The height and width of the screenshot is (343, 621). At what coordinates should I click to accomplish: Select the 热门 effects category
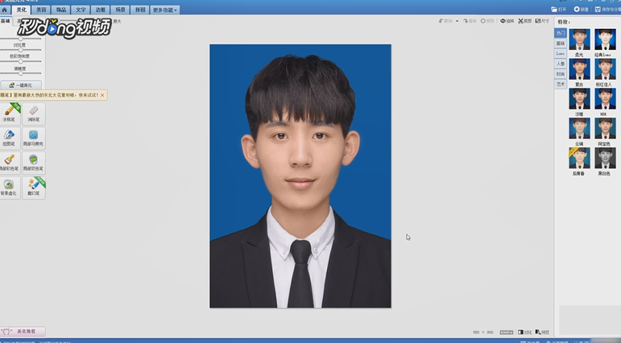[561, 33]
